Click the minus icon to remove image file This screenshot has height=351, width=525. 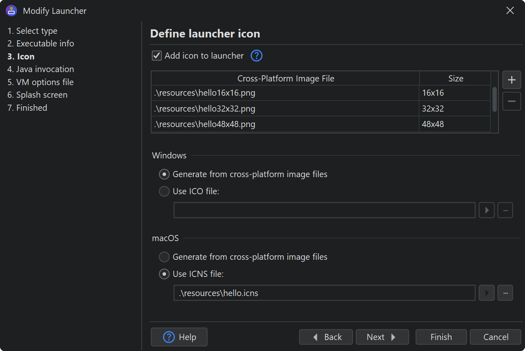pyautogui.click(x=512, y=101)
